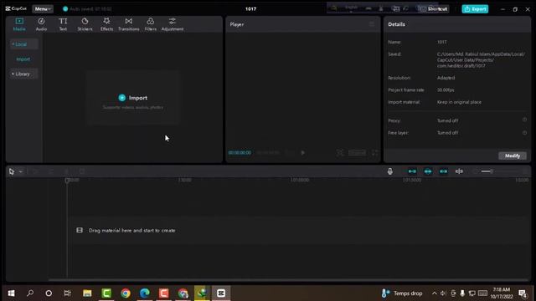Click Modify in the Details panel
The height and width of the screenshot is (301, 536).
513,156
